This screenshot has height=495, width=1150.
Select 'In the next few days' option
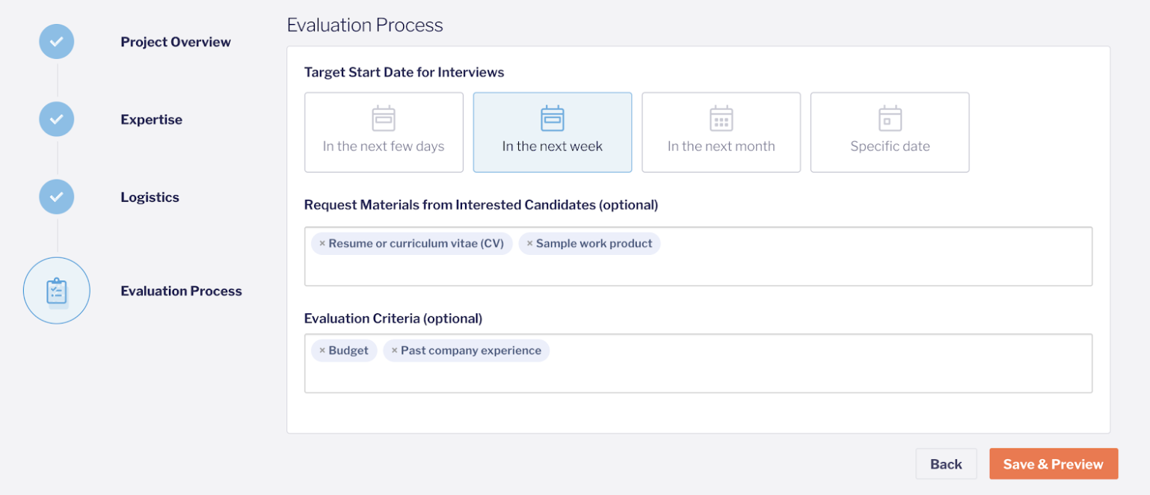[x=384, y=132]
